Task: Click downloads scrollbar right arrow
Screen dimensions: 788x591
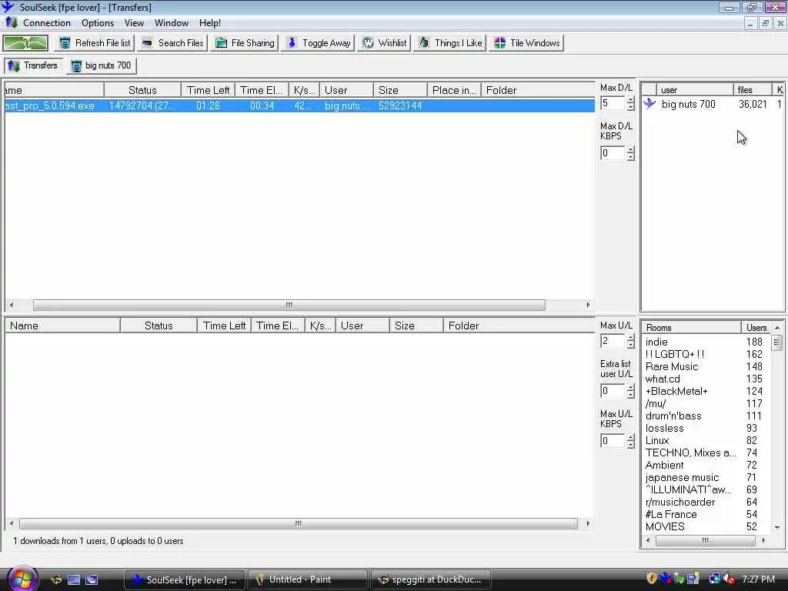Action: coord(588,305)
